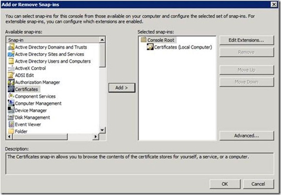Viewport: 281px width, 195px height.
Task: Click the horizontal scroll right arrow
Action: pyautogui.click(x=96, y=137)
